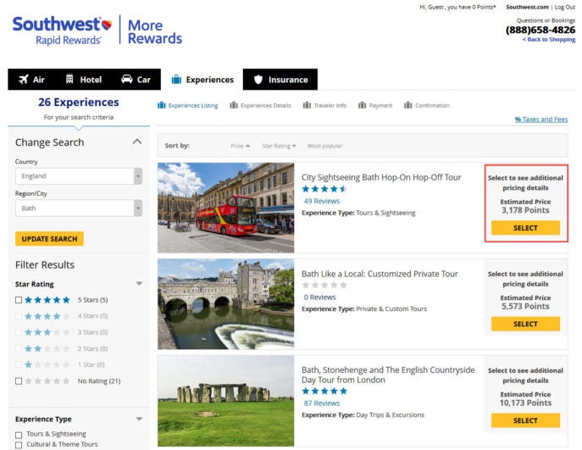Image resolution: width=582 pixels, height=450 pixels.
Task: Click the phone number (888)658-4826
Action: pos(540,30)
